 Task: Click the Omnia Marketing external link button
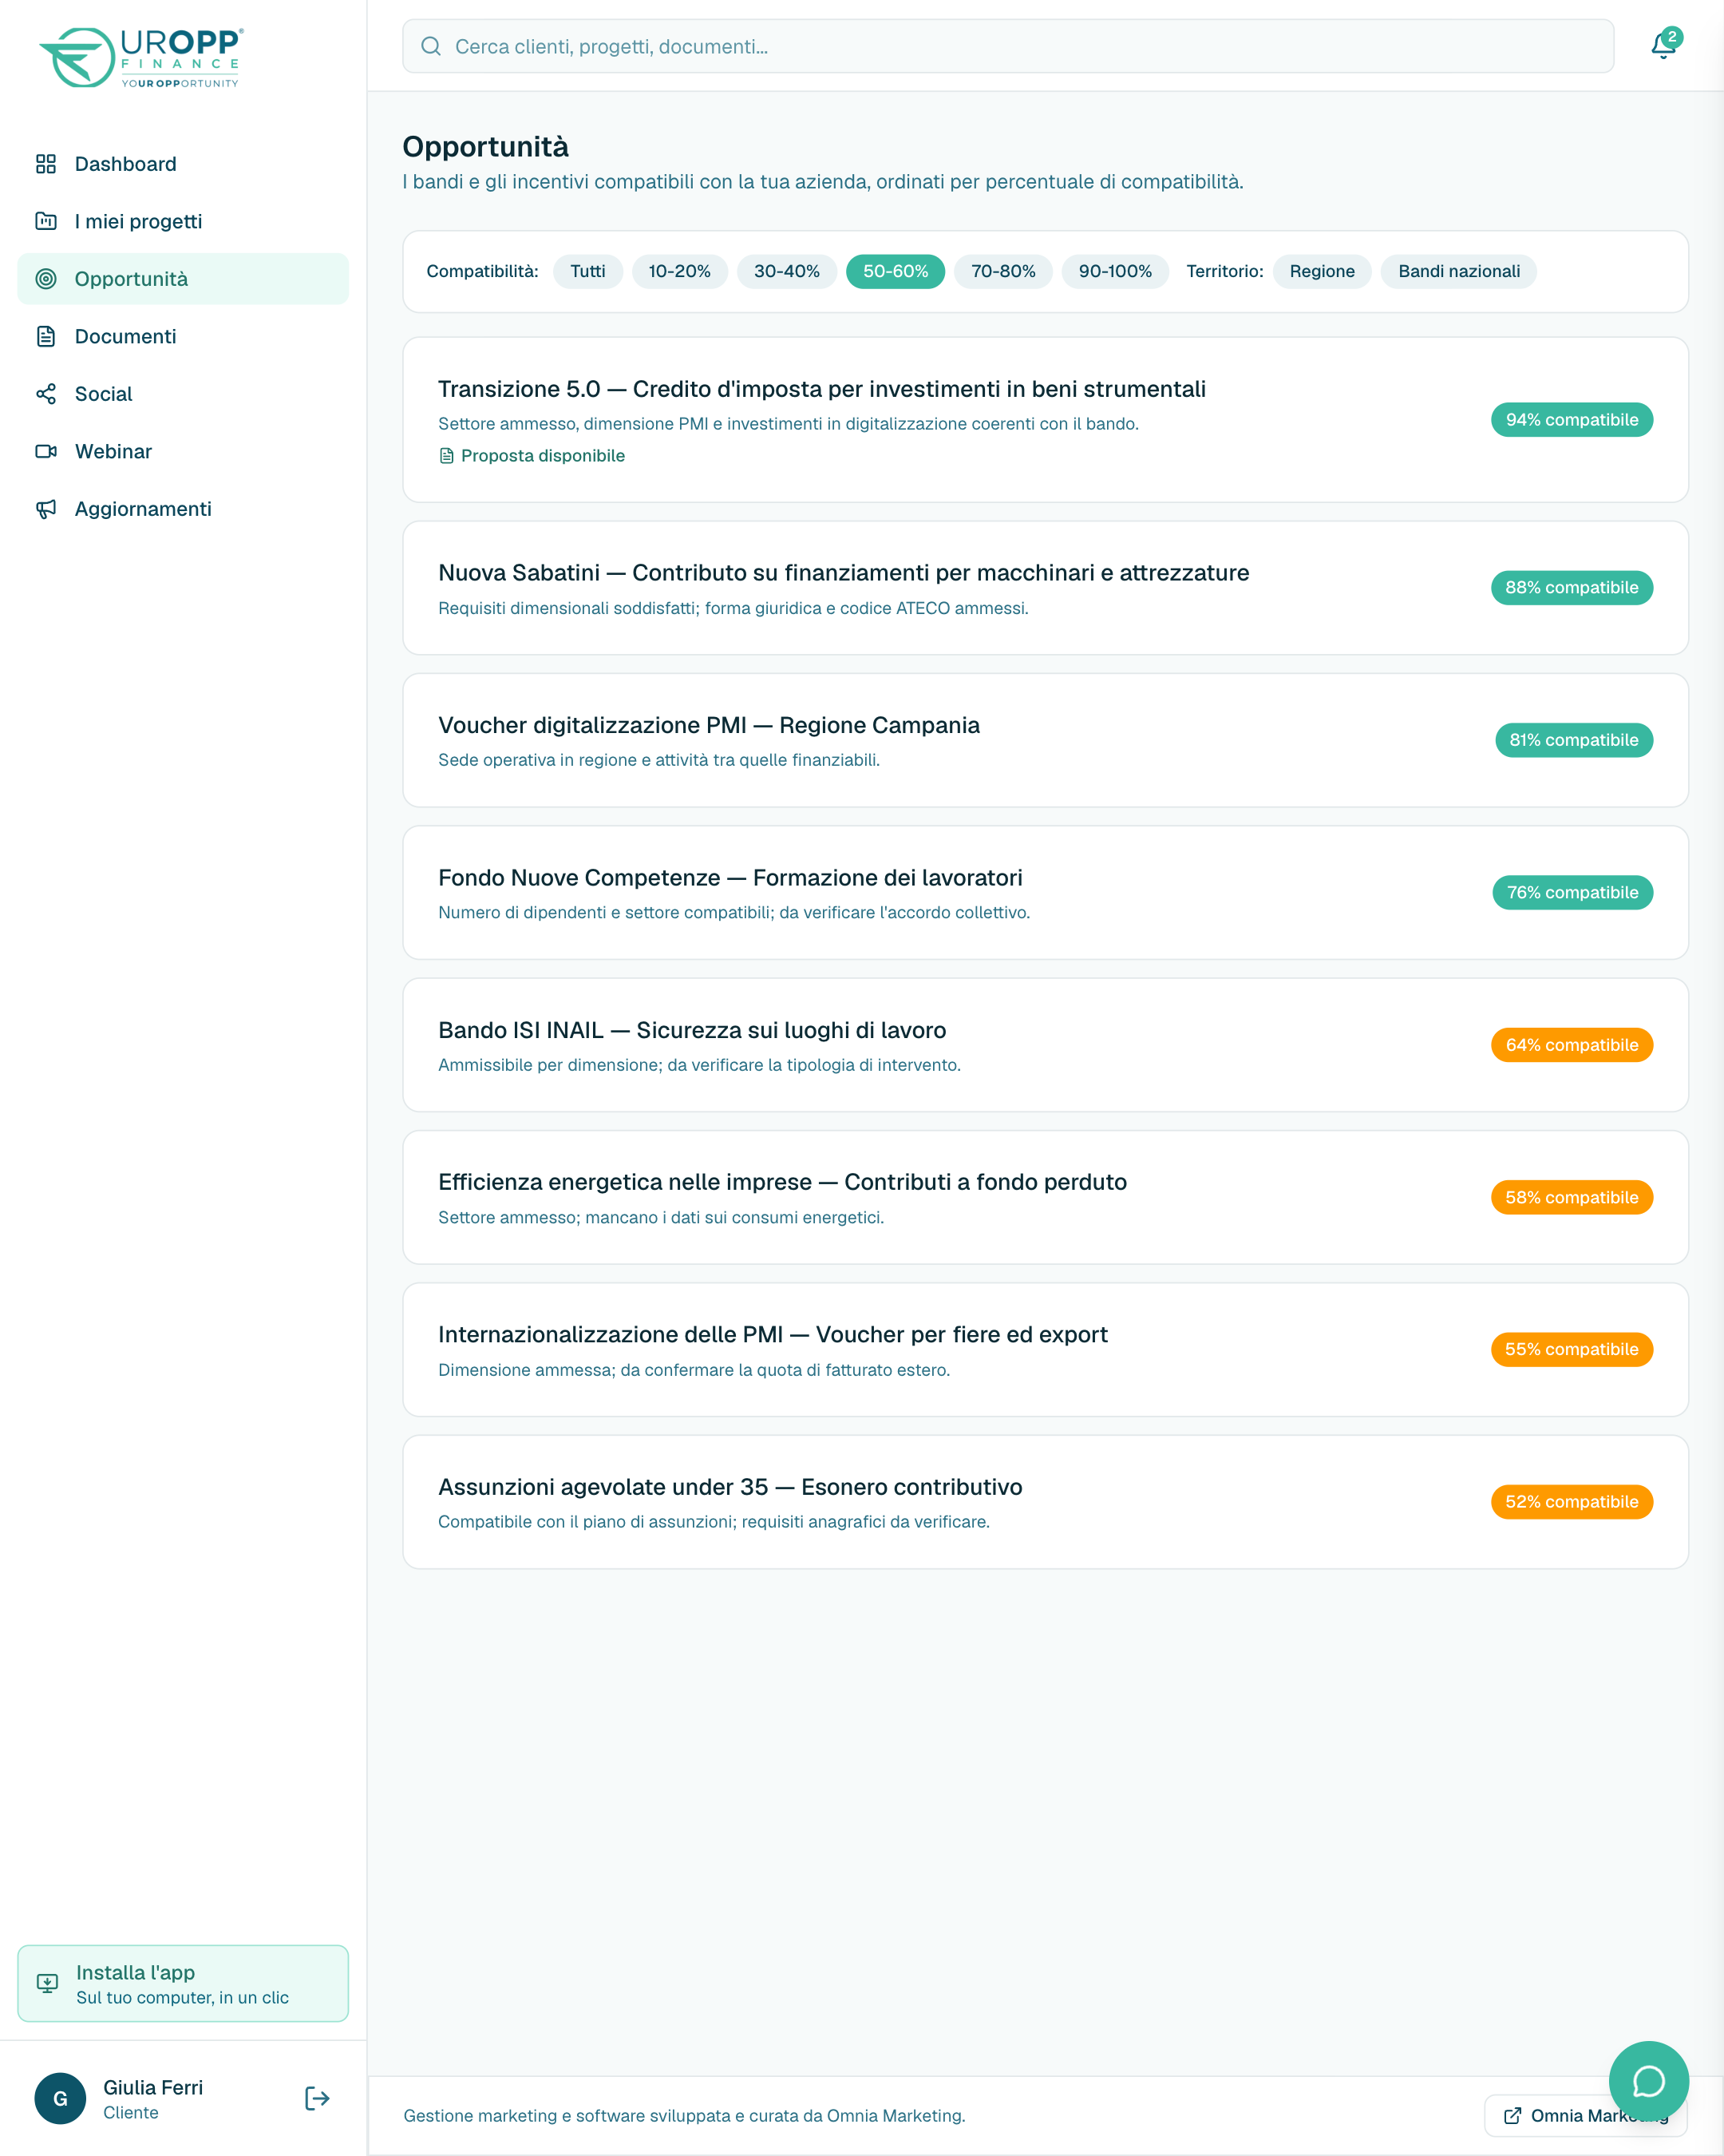tap(1585, 2115)
